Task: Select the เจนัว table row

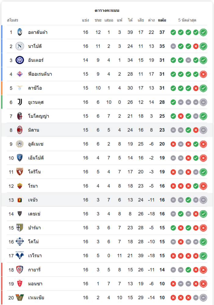Action: tap(107, 200)
